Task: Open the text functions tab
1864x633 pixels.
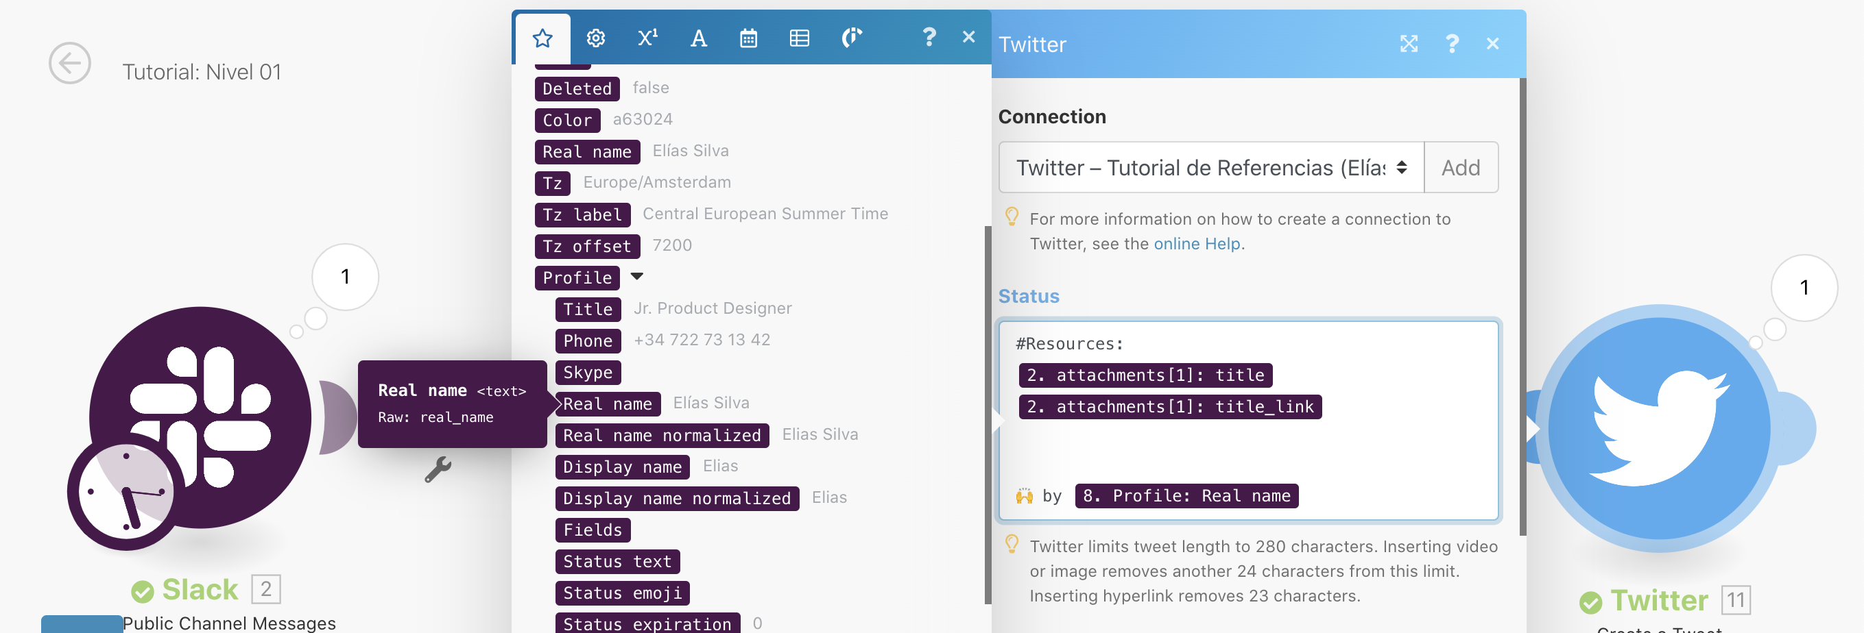Action: point(698,38)
